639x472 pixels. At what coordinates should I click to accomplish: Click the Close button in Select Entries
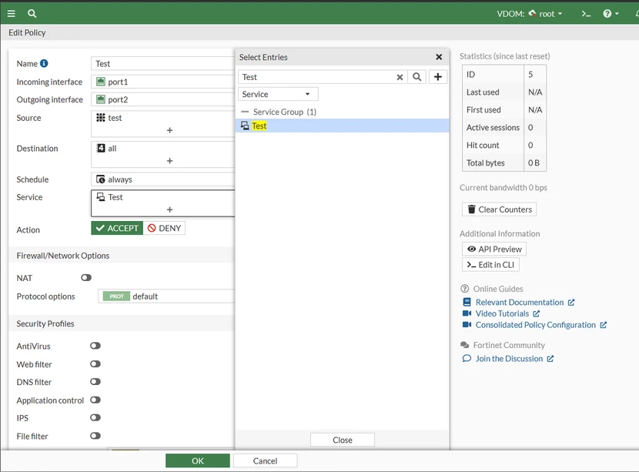click(343, 440)
